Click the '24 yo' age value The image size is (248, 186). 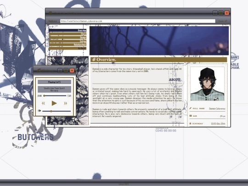223,116
